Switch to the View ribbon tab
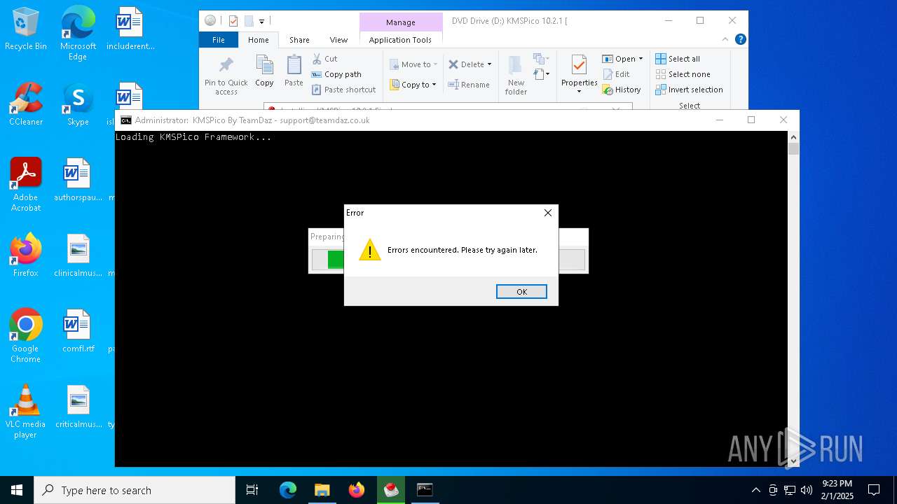The width and height of the screenshot is (897, 504). pyautogui.click(x=338, y=40)
